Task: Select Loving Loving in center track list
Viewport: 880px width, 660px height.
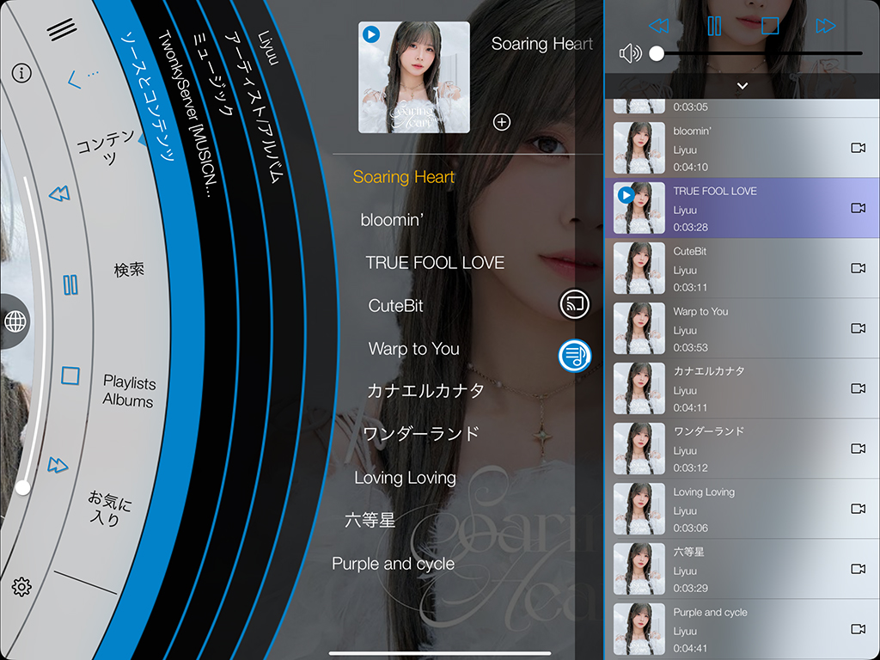Action: coord(406,478)
